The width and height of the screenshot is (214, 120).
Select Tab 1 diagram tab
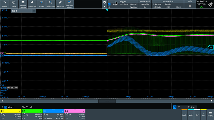[21, 11]
